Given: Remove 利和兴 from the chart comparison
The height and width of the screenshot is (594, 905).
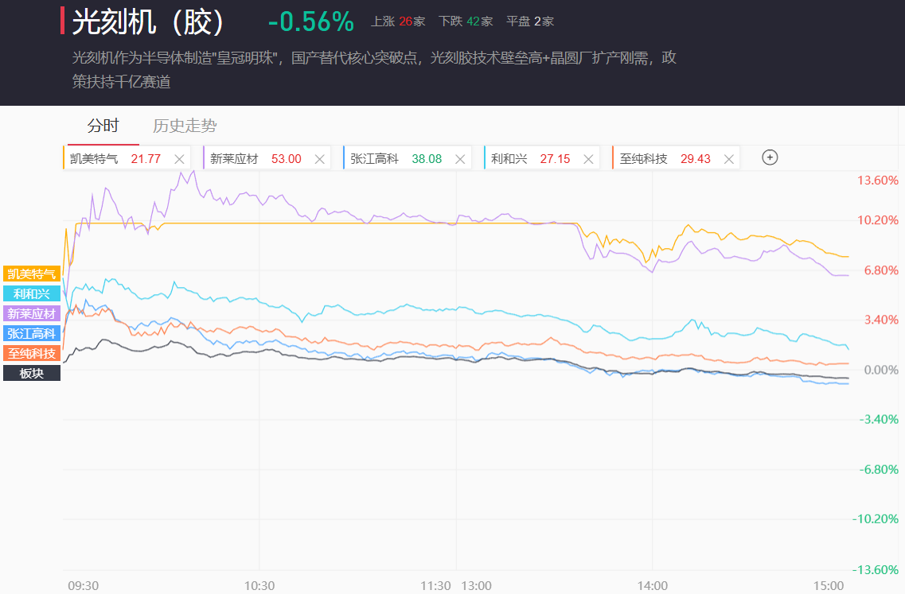Looking at the screenshot, I should [x=588, y=159].
